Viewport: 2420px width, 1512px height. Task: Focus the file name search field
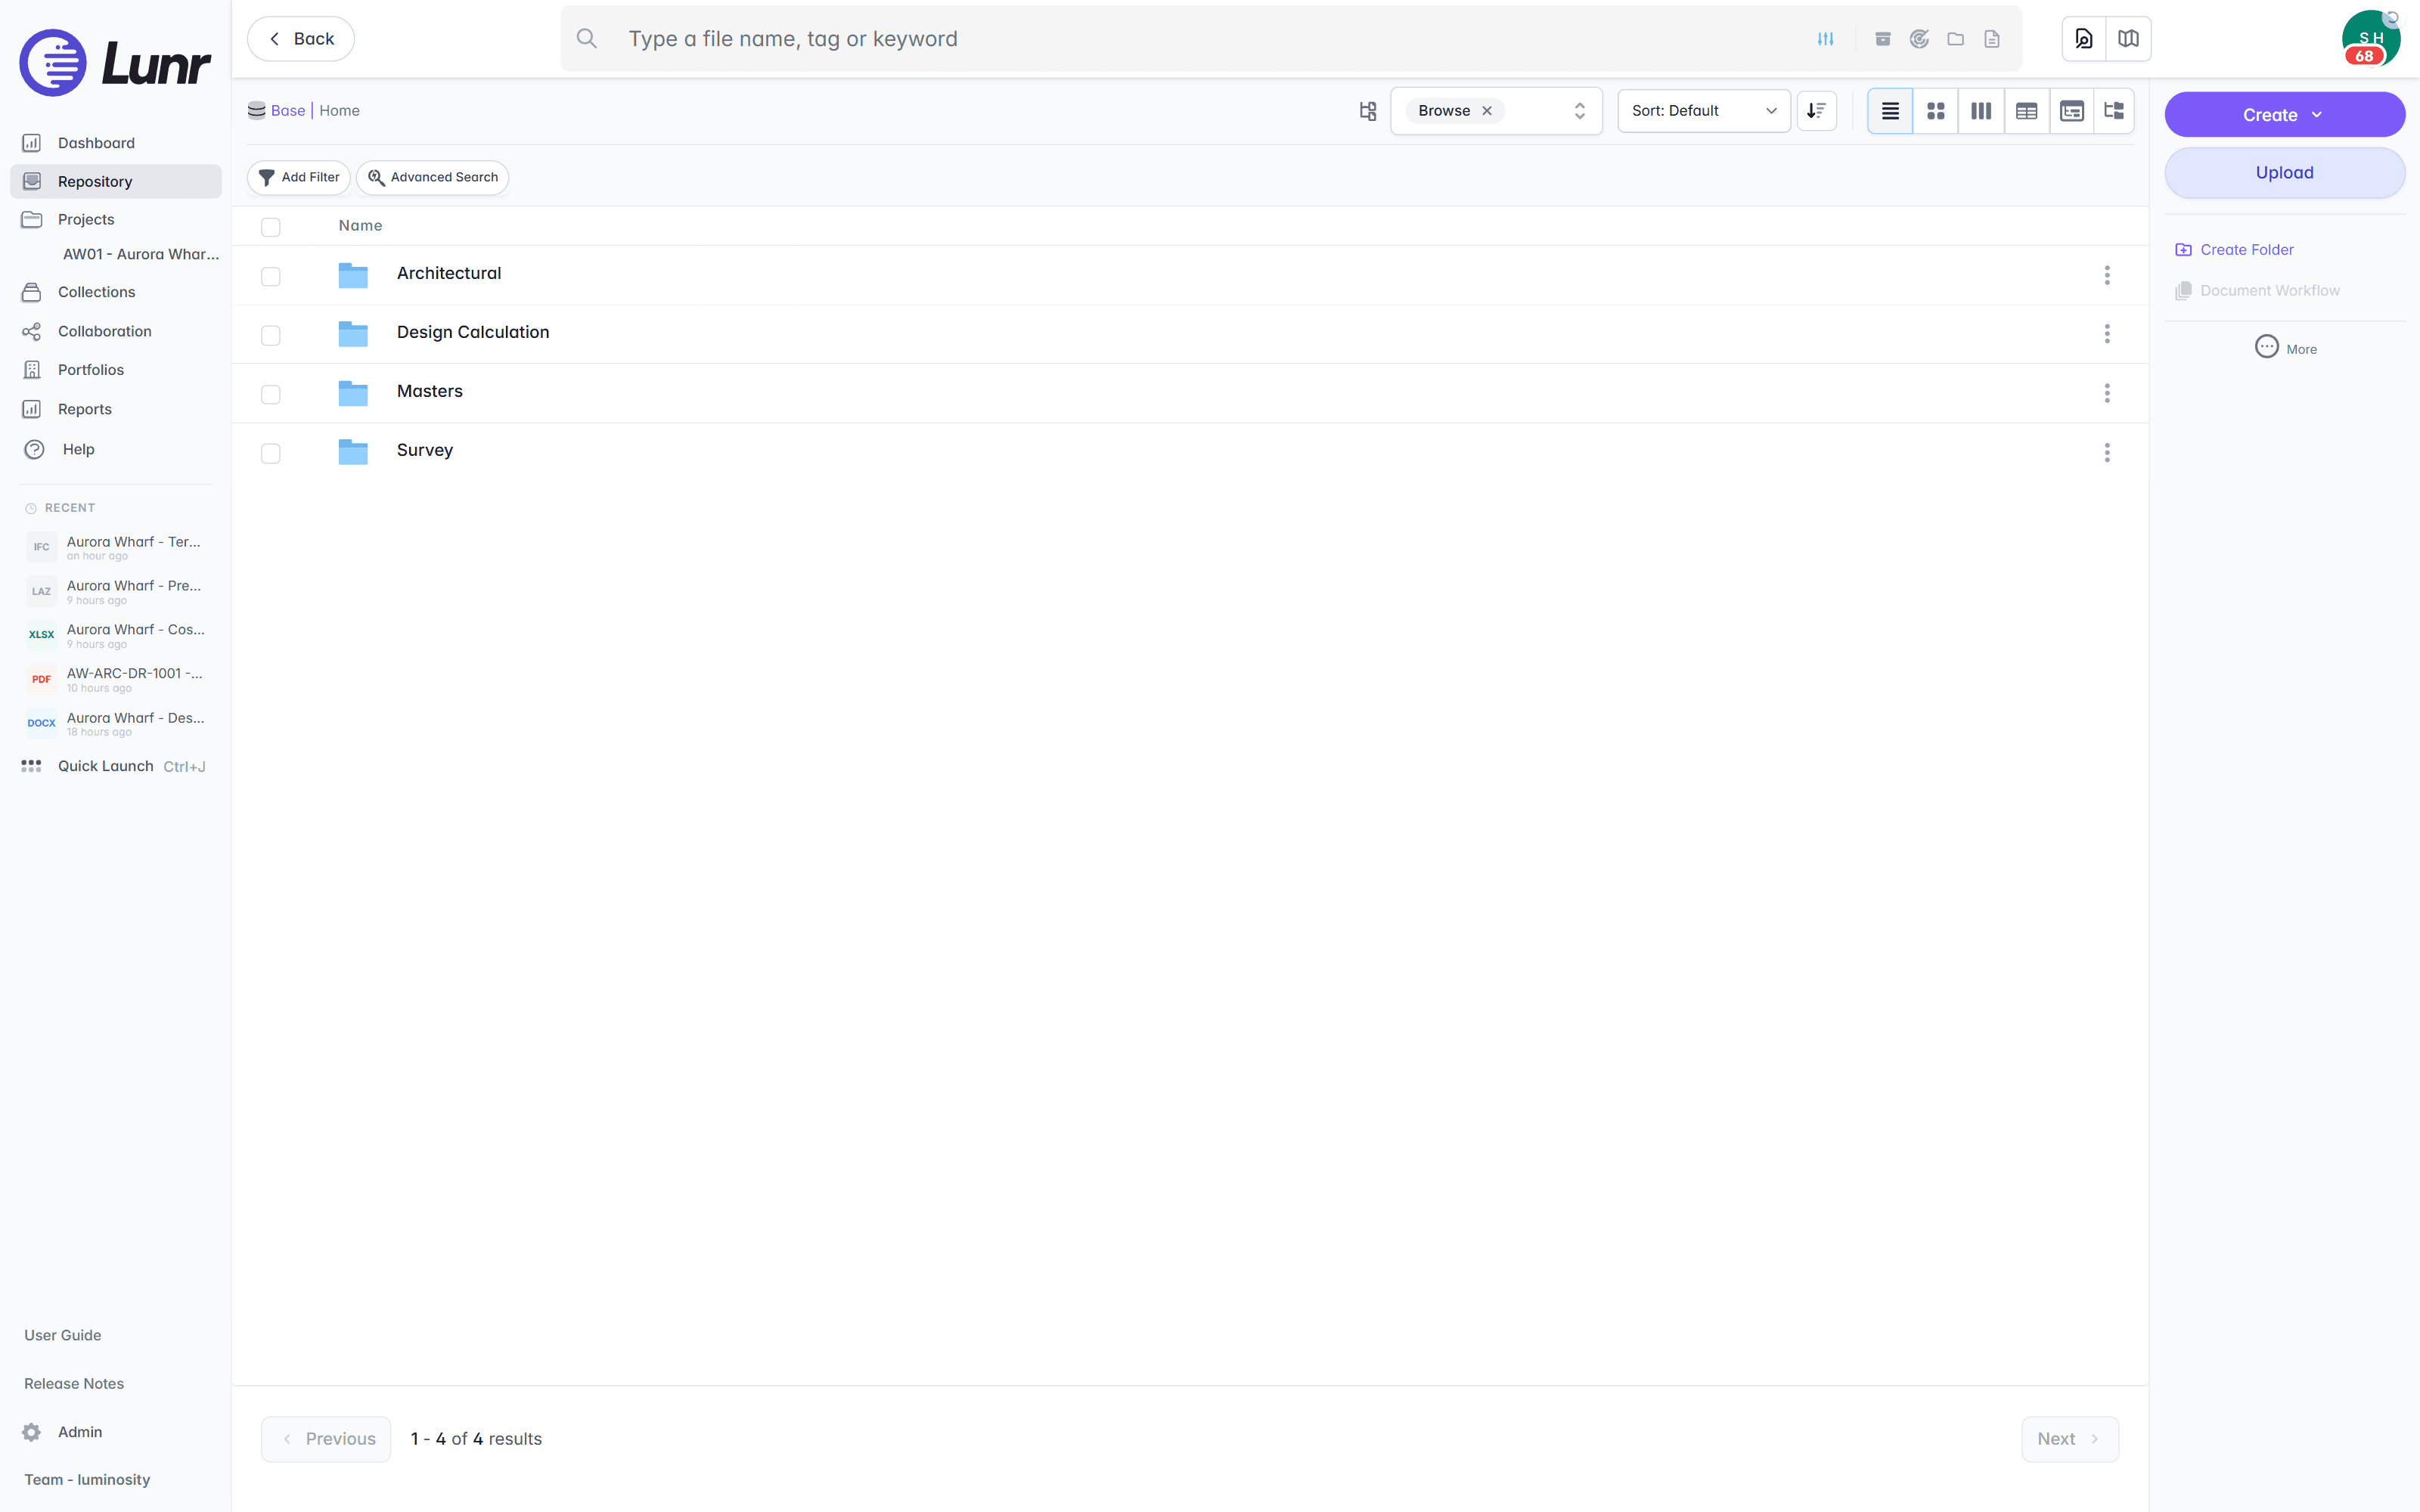[1210, 39]
